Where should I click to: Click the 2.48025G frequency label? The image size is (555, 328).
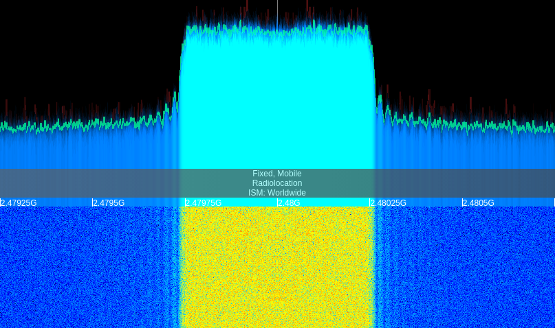(x=389, y=202)
